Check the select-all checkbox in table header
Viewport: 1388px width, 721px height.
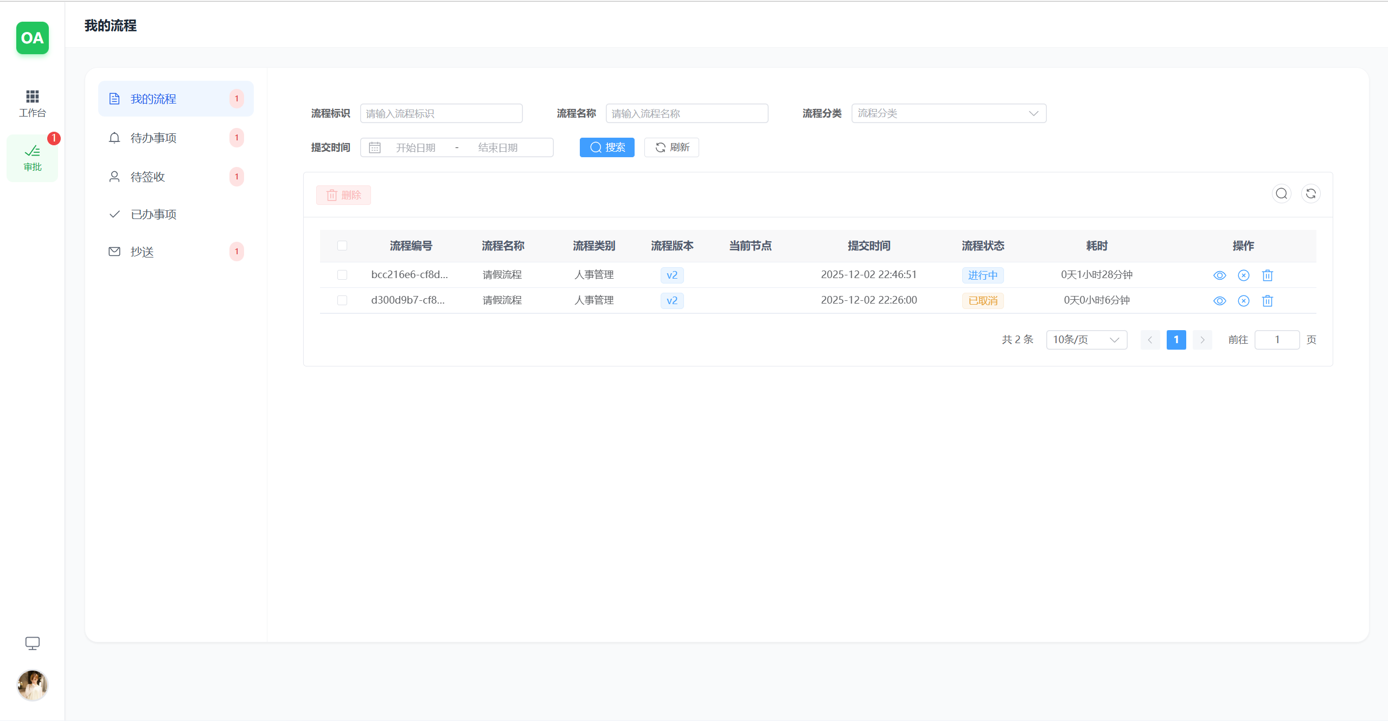[342, 246]
